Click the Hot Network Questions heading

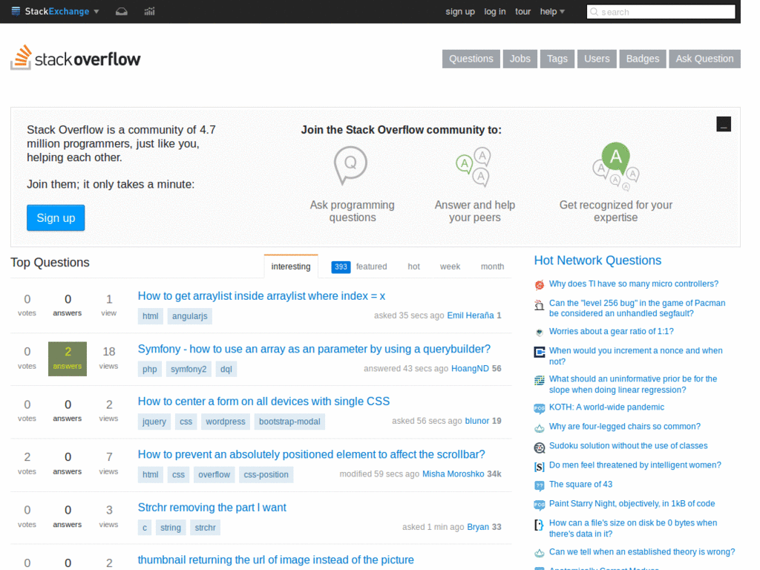pyautogui.click(x=597, y=261)
